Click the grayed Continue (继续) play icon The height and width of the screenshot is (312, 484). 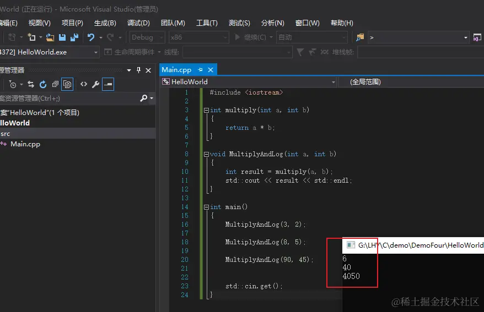238,37
